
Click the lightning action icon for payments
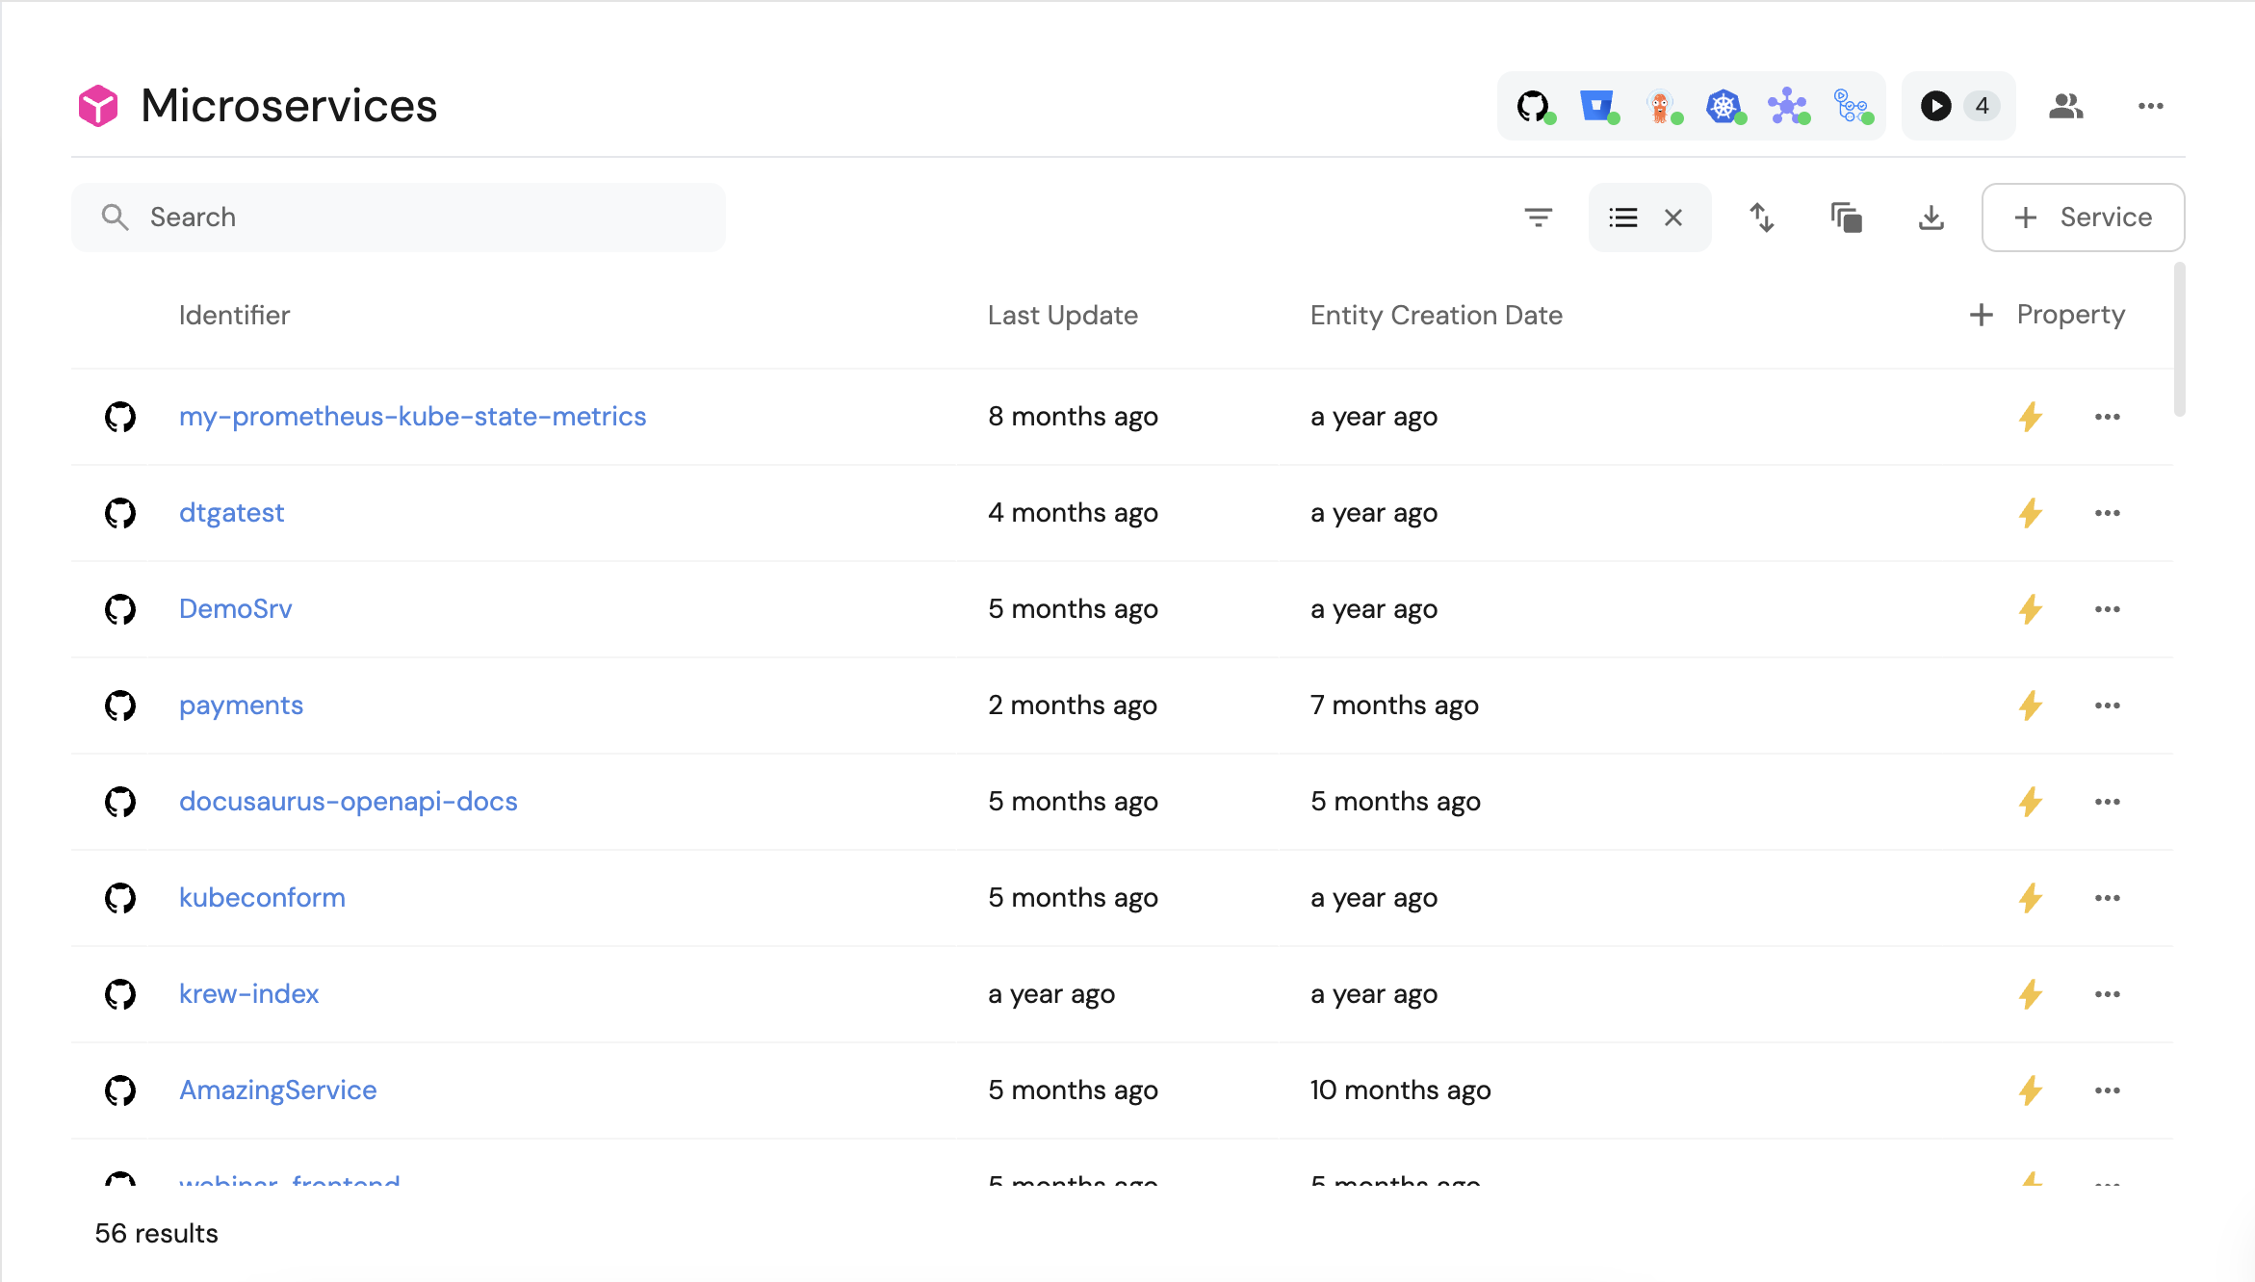pyautogui.click(x=2031, y=705)
